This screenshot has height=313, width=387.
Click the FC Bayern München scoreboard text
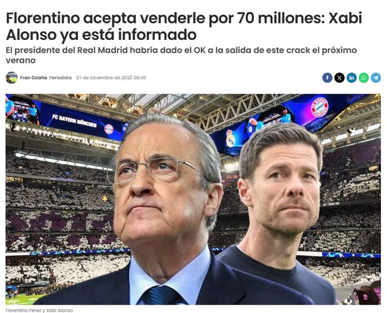pos(74,121)
